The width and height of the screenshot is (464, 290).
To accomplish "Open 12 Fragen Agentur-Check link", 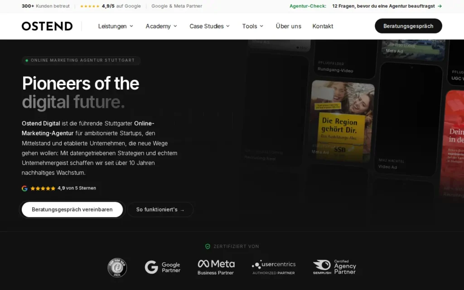I will [387, 6].
